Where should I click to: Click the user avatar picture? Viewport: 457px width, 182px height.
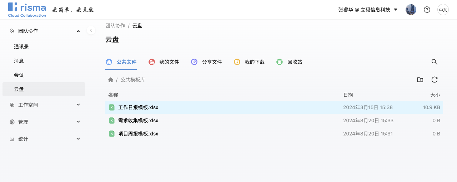pyautogui.click(x=411, y=10)
